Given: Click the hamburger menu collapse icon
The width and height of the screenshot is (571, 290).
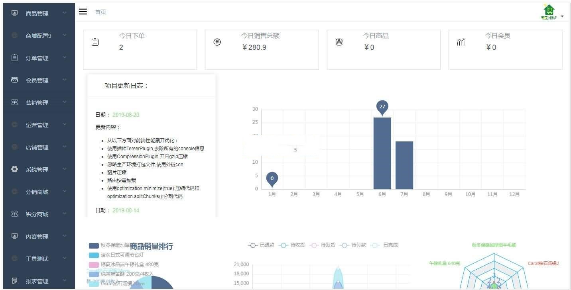Looking at the screenshot, I should click(83, 12).
